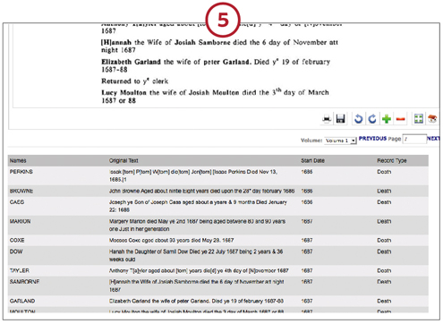Select the CASS name cell
Screen dimensions: 443x324
tap(17, 202)
